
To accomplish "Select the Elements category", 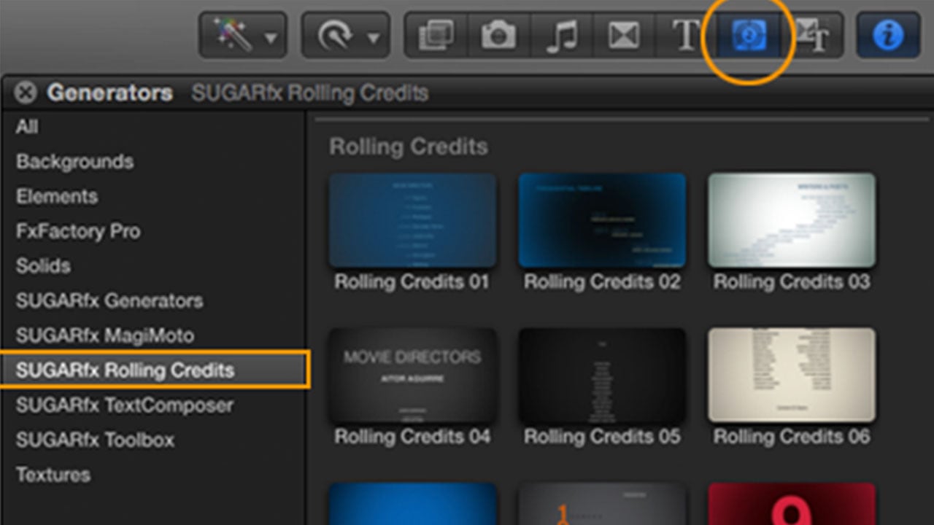I will [57, 197].
